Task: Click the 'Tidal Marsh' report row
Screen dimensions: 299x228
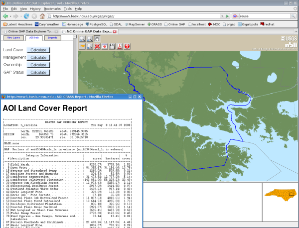Action: [67, 165]
